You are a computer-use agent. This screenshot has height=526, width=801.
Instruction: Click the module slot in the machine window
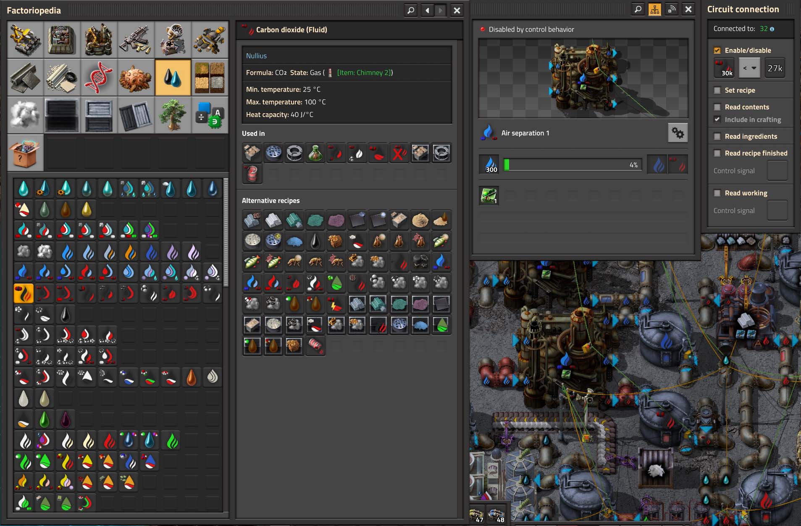tap(489, 196)
